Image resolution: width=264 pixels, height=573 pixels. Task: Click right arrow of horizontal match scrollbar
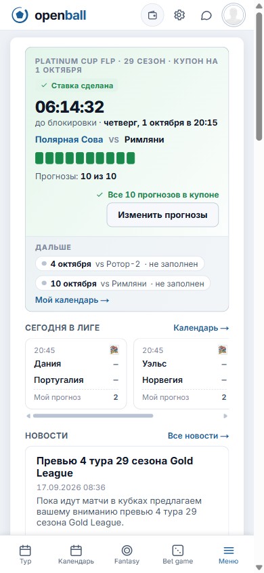click(225, 416)
